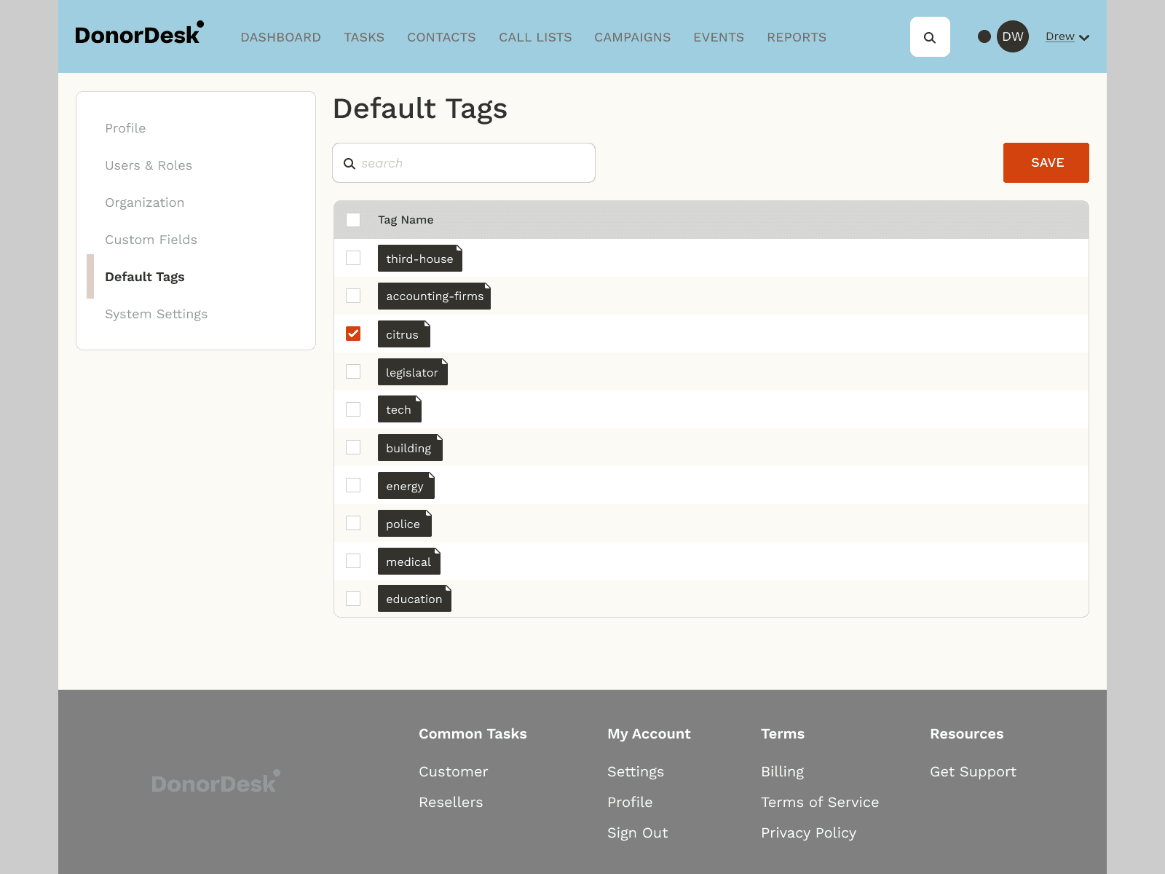The width and height of the screenshot is (1165, 874).
Task: Click the building tag label
Action: point(410,448)
